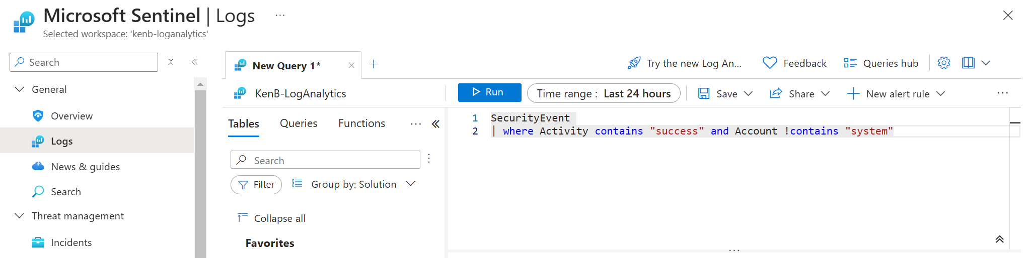Click the Save button
The height and width of the screenshot is (258, 1029).
coord(718,94)
